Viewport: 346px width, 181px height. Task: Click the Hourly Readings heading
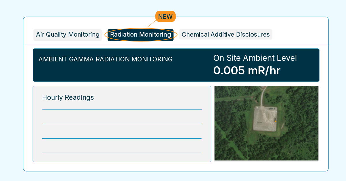pos(68,97)
